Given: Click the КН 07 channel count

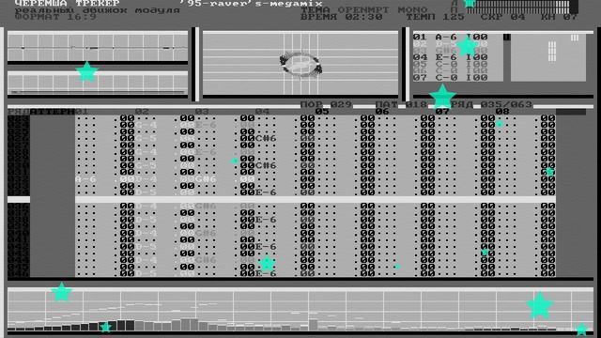Looking at the screenshot, I should point(559,17).
